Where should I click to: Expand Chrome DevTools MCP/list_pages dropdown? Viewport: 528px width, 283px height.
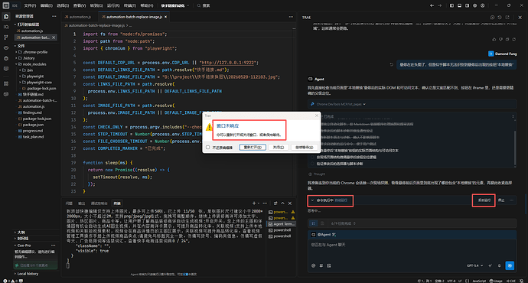pyautogui.click(x=364, y=104)
